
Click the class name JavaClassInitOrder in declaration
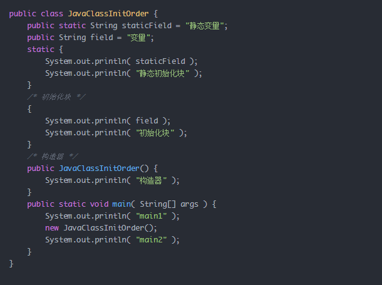[x=108, y=14]
